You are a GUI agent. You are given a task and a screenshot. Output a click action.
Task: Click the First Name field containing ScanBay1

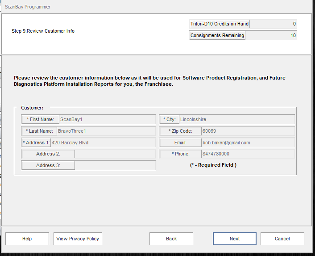[107, 119]
